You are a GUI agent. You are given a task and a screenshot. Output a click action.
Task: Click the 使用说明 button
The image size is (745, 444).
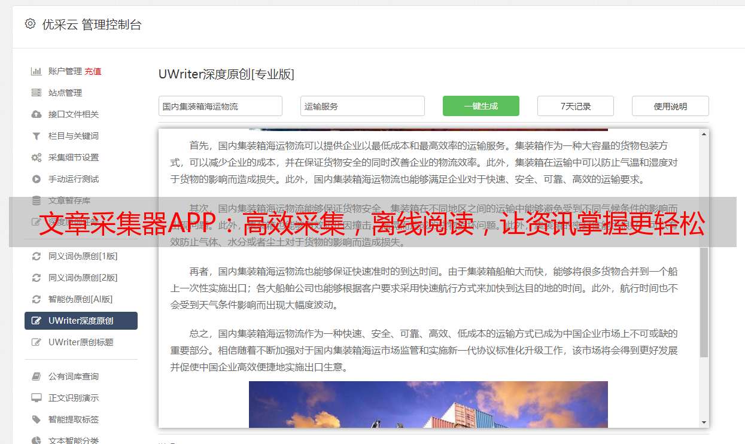tap(670, 106)
